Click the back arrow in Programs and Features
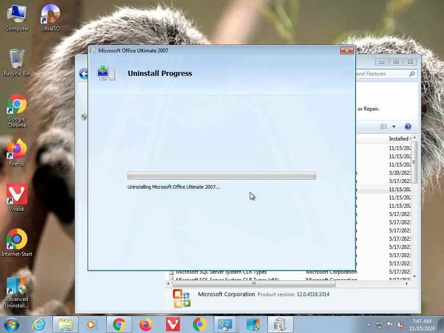Viewport: 444px width, 333px height. (x=84, y=74)
